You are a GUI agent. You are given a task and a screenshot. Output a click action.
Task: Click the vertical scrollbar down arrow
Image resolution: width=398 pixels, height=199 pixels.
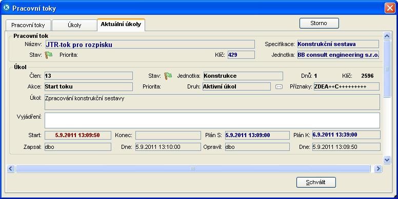pos(387,160)
